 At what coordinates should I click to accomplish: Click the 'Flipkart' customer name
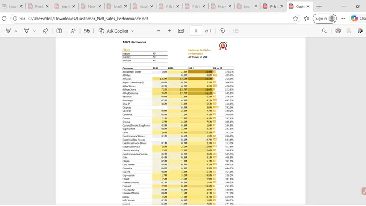point(127,186)
